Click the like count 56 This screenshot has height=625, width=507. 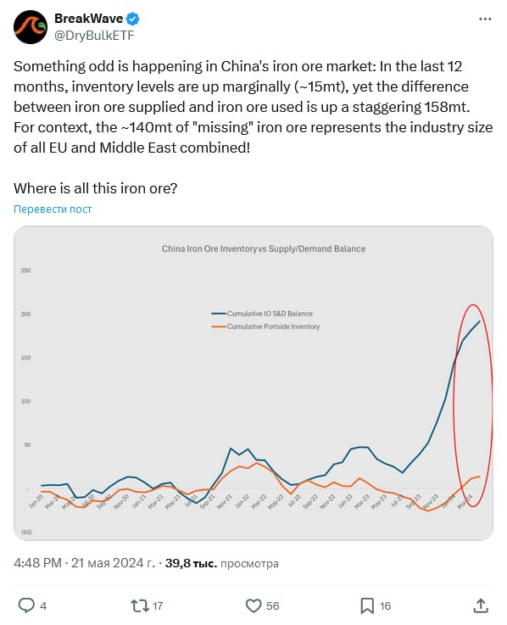[x=273, y=605]
